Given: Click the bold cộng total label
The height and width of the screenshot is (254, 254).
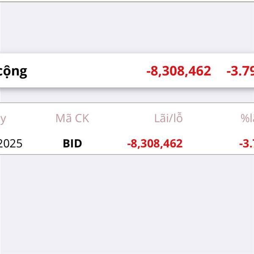Looking at the screenshot, I should (x=14, y=71).
